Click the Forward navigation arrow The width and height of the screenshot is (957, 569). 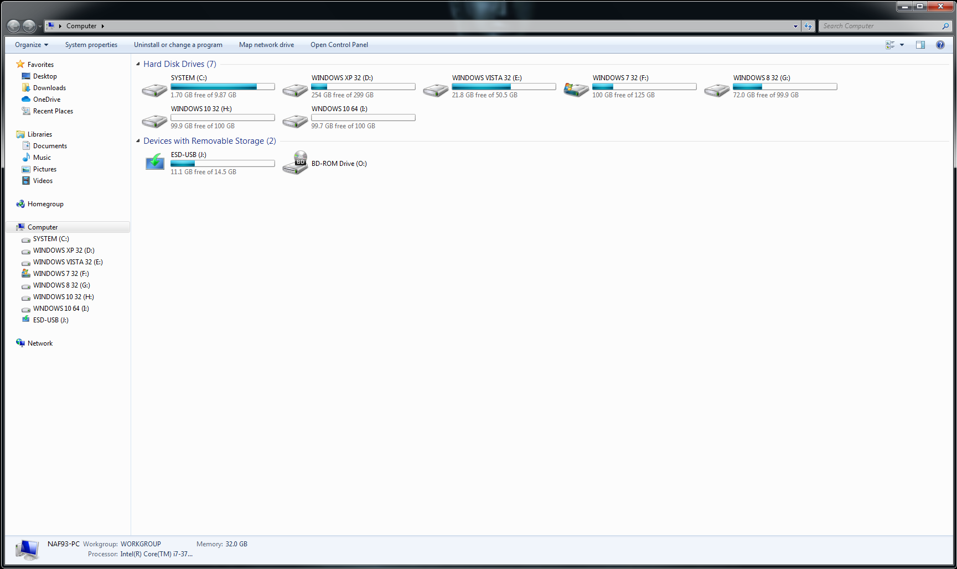29,26
